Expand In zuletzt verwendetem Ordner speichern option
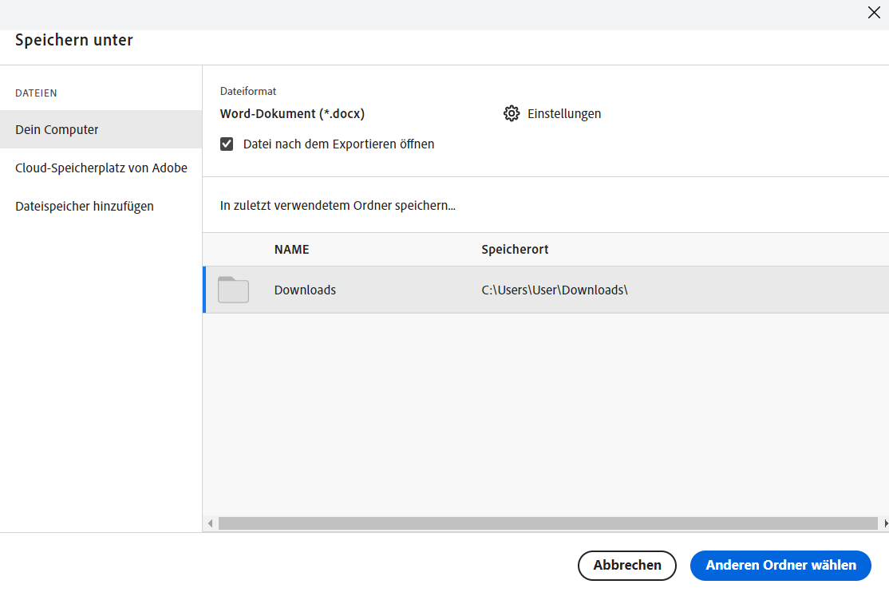Viewport: 889px width, 596px height. click(x=338, y=205)
